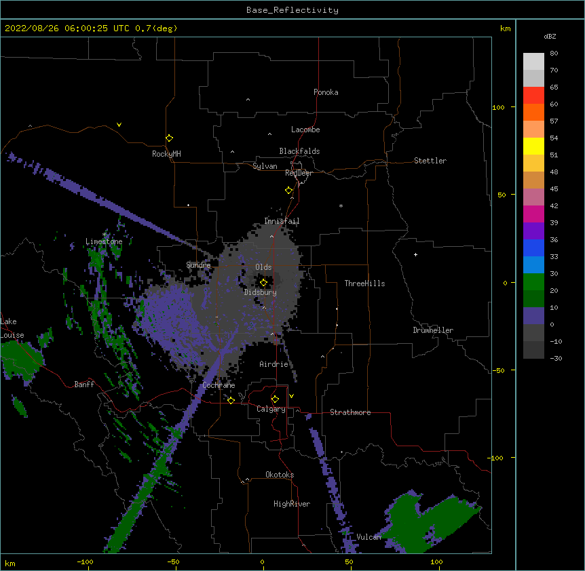Click the white caret marker west of Lacombe
The height and width of the screenshot is (571, 585).
(269, 134)
